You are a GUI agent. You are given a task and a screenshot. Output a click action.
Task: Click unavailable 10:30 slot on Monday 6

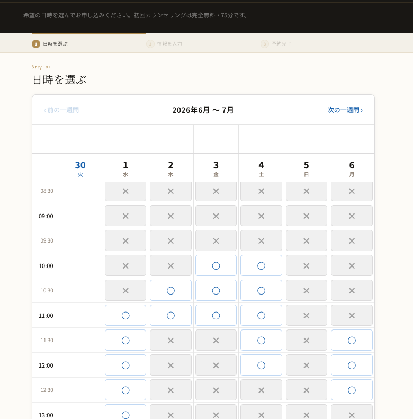352,290
